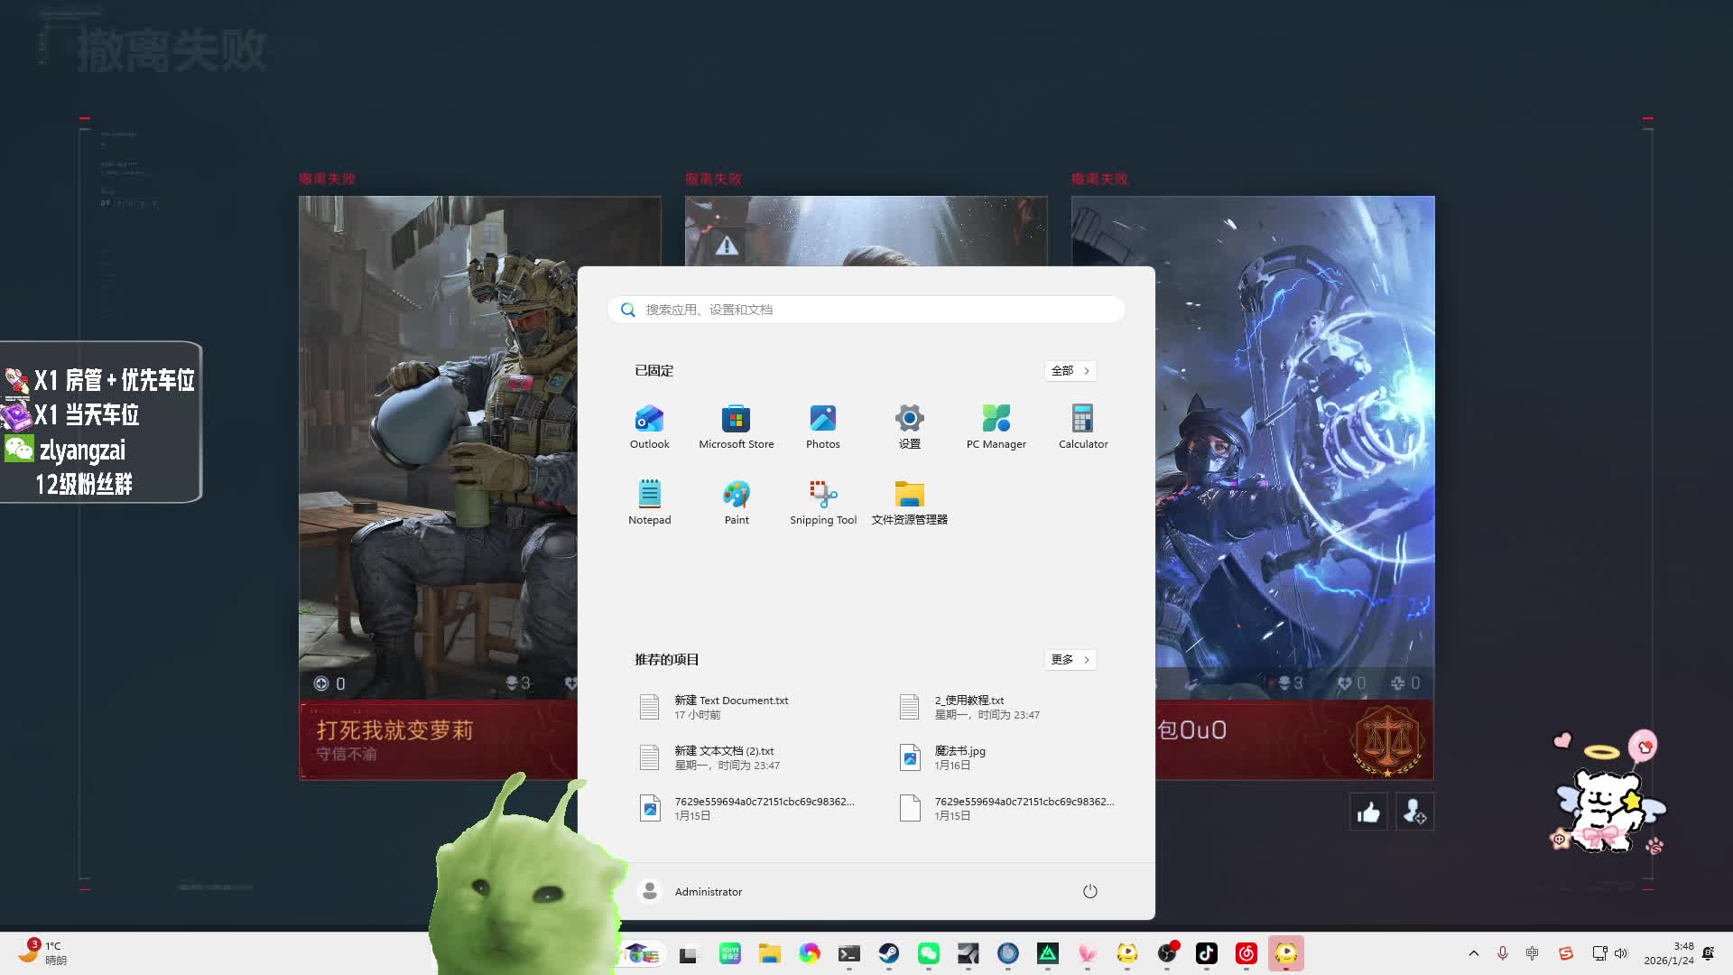Open TikTok from the taskbar

coord(1207,953)
